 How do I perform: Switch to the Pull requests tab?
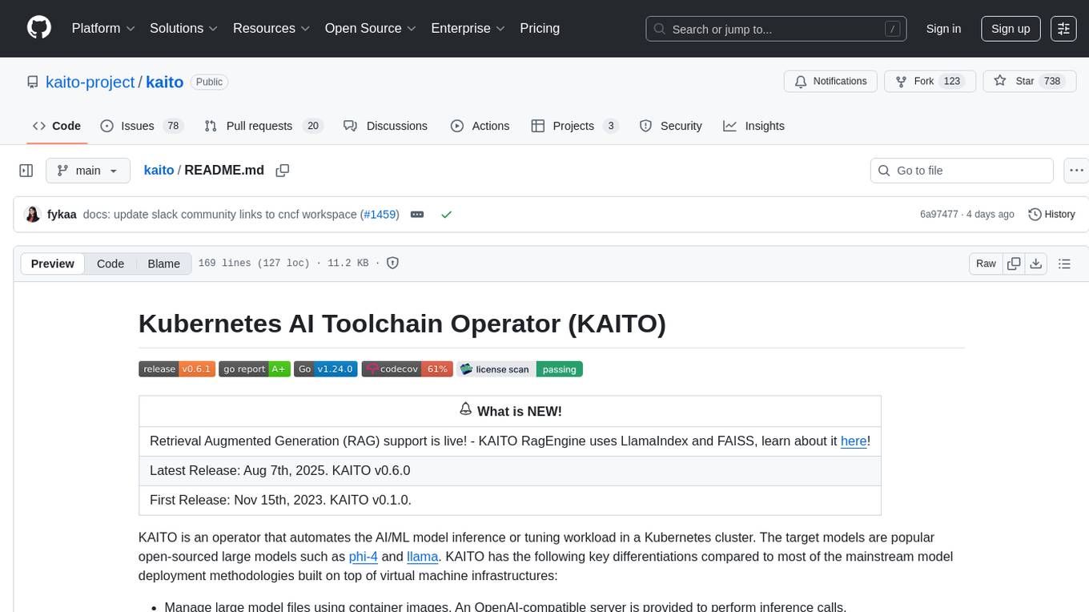point(263,126)
